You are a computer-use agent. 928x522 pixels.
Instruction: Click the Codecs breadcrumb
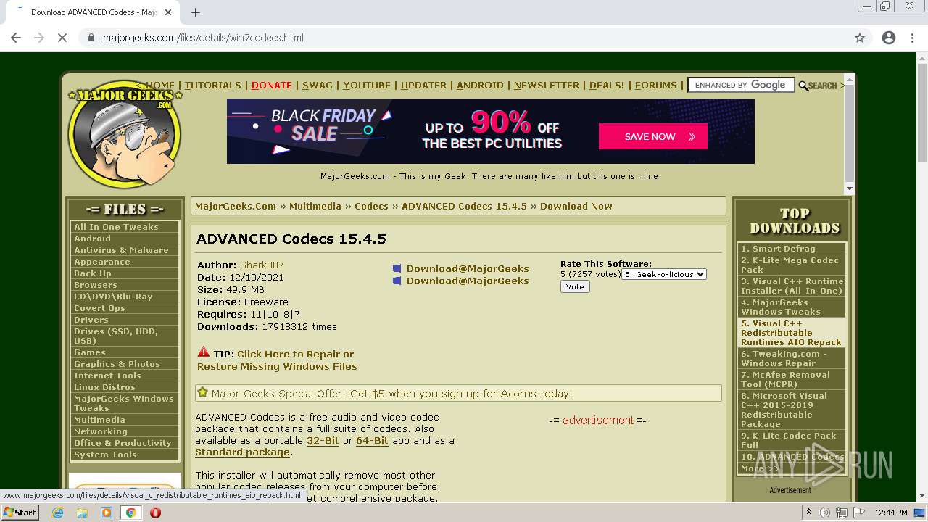(x=371, y=206)
